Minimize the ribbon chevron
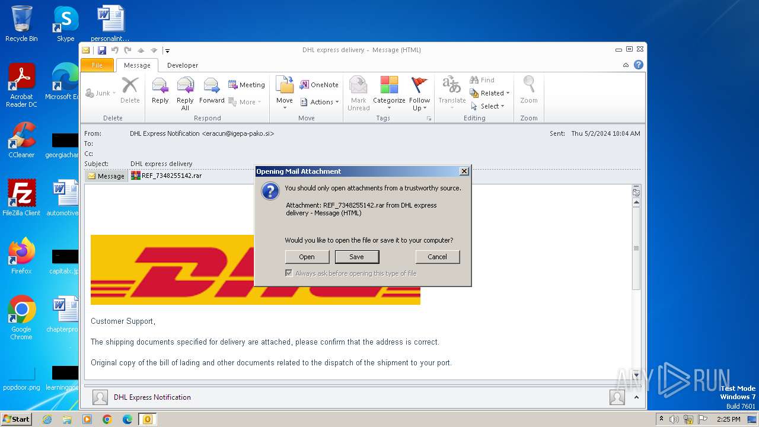 [626, 65]
